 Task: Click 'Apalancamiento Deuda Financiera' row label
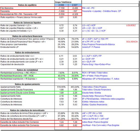pos(17,90)
